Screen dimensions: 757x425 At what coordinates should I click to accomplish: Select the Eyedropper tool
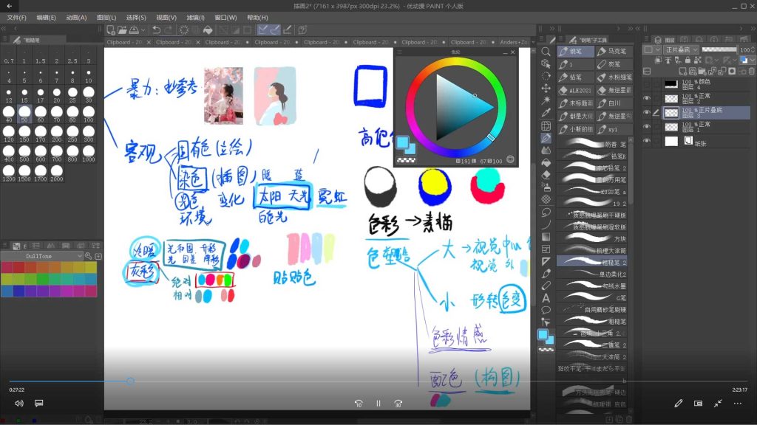(546, 113)
